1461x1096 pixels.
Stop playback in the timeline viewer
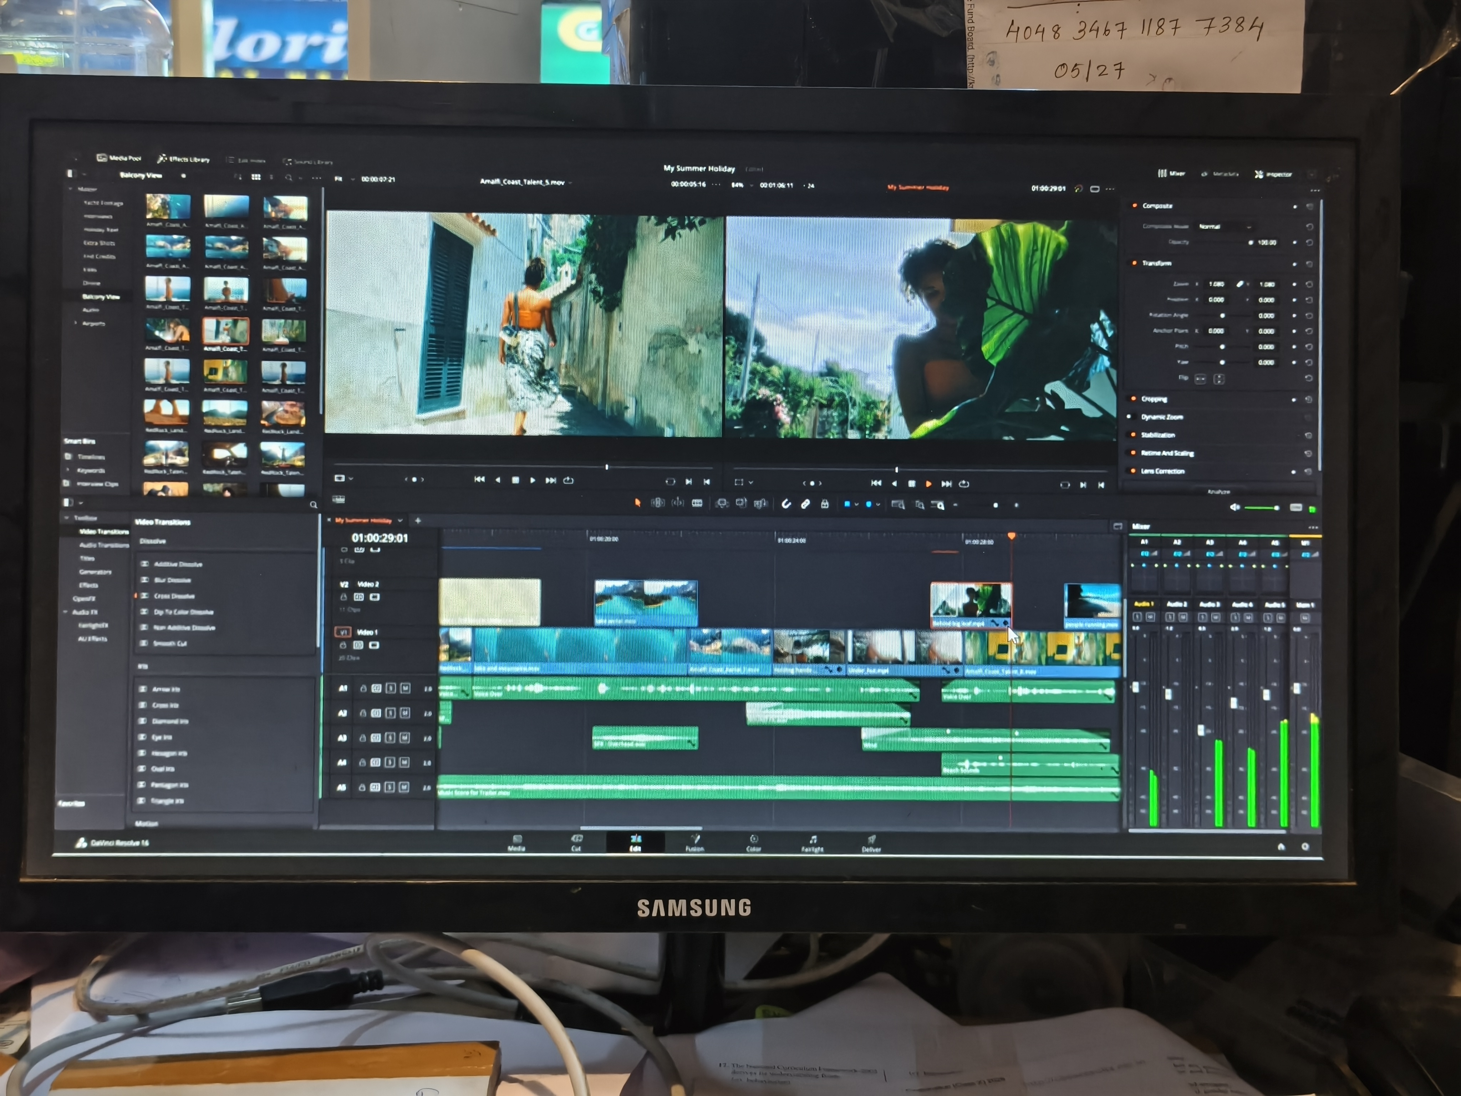point(911,484)
